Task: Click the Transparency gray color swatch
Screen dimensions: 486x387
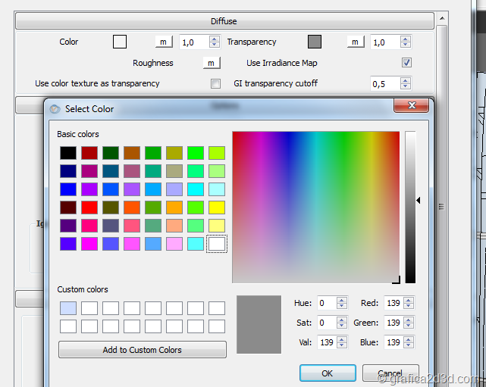Action: click(x=315, y=42)
